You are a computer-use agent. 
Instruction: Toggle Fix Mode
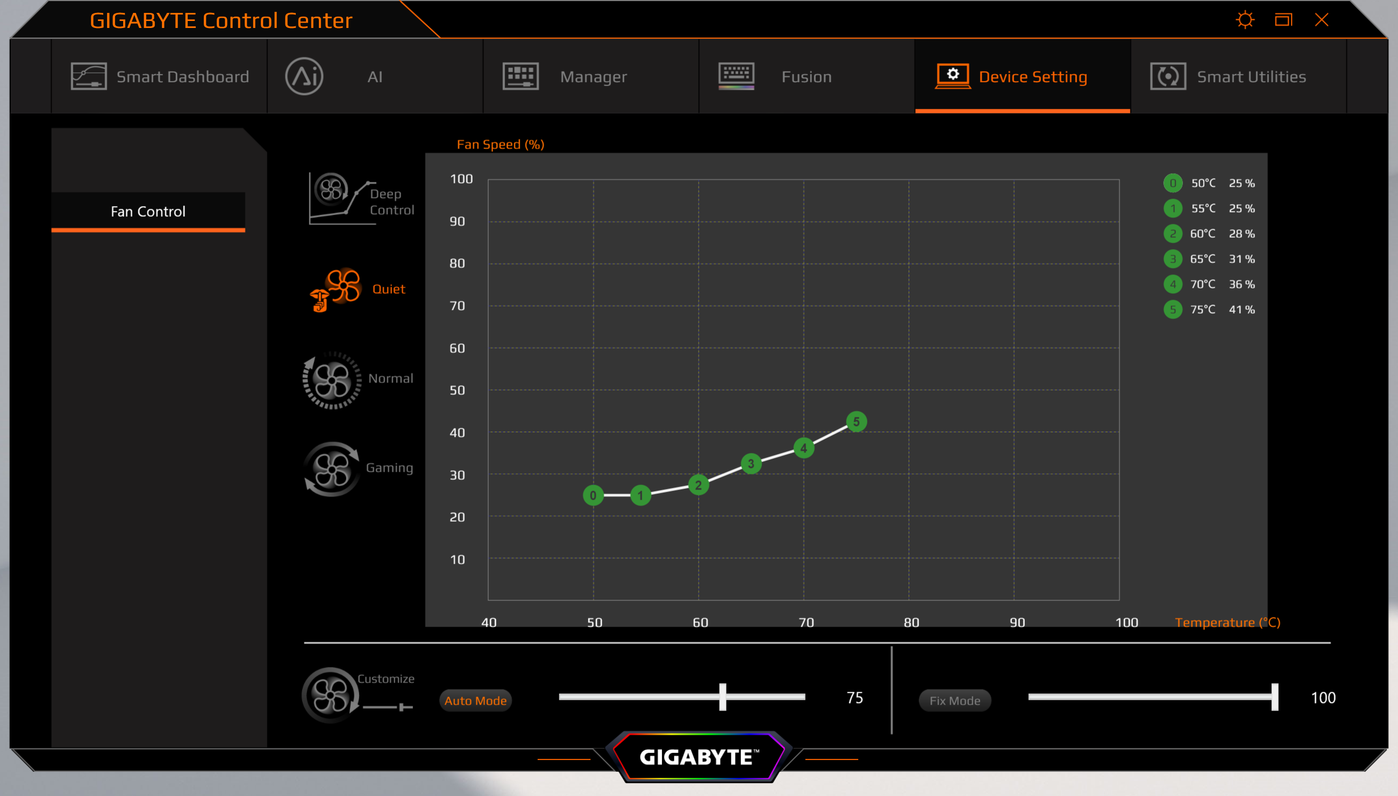click(x=954, y=700)
